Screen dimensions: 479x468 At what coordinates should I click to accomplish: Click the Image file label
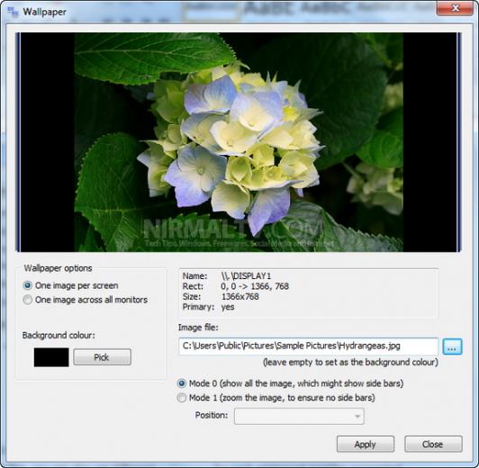click(198, 328)
